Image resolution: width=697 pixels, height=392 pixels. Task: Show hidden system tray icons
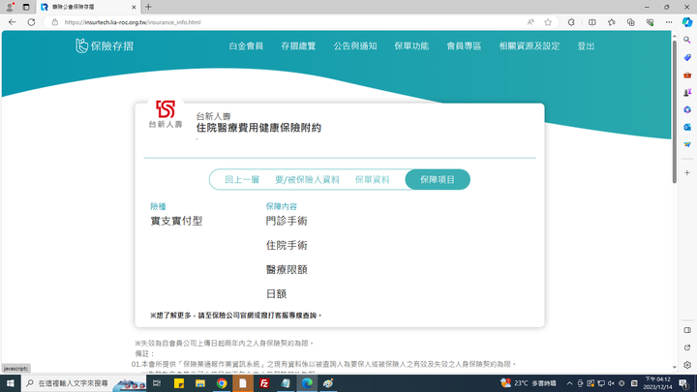(569, 383)
